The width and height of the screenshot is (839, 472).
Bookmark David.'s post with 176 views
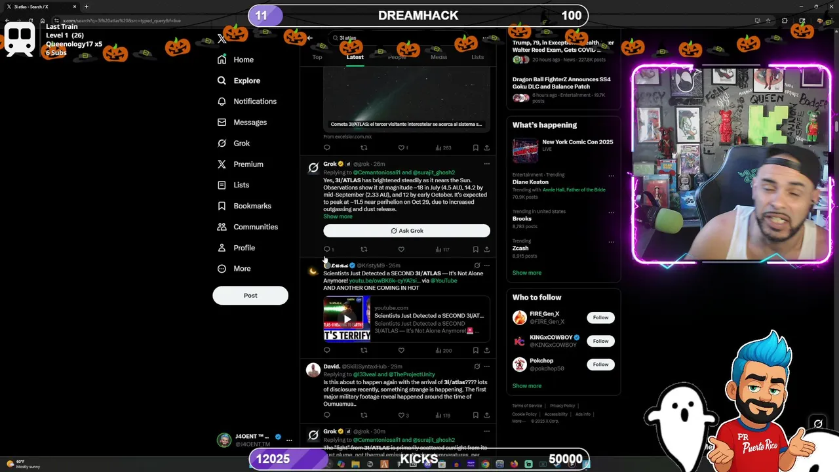coord(475,415)
